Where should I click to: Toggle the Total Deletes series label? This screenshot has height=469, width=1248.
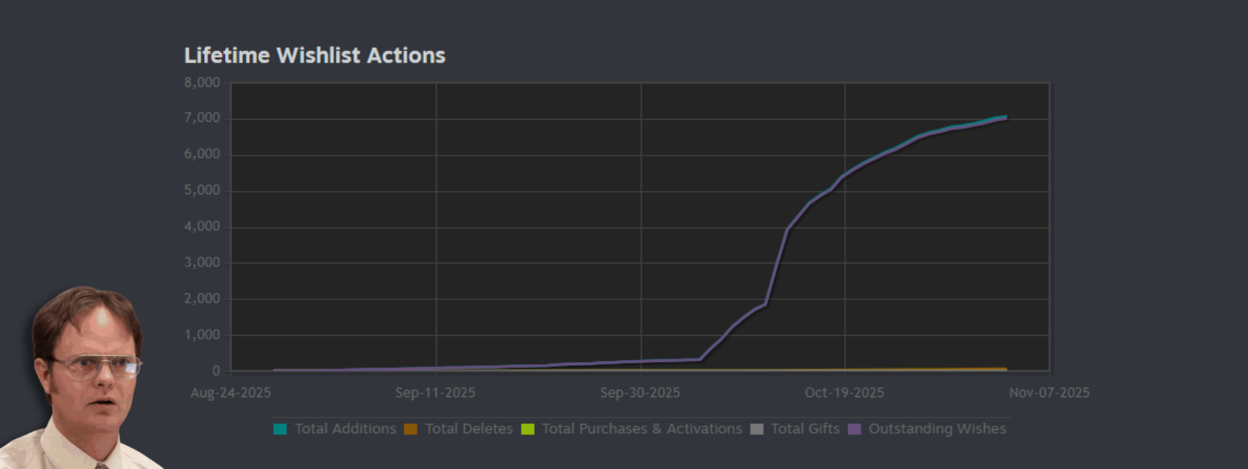[469, 429]
